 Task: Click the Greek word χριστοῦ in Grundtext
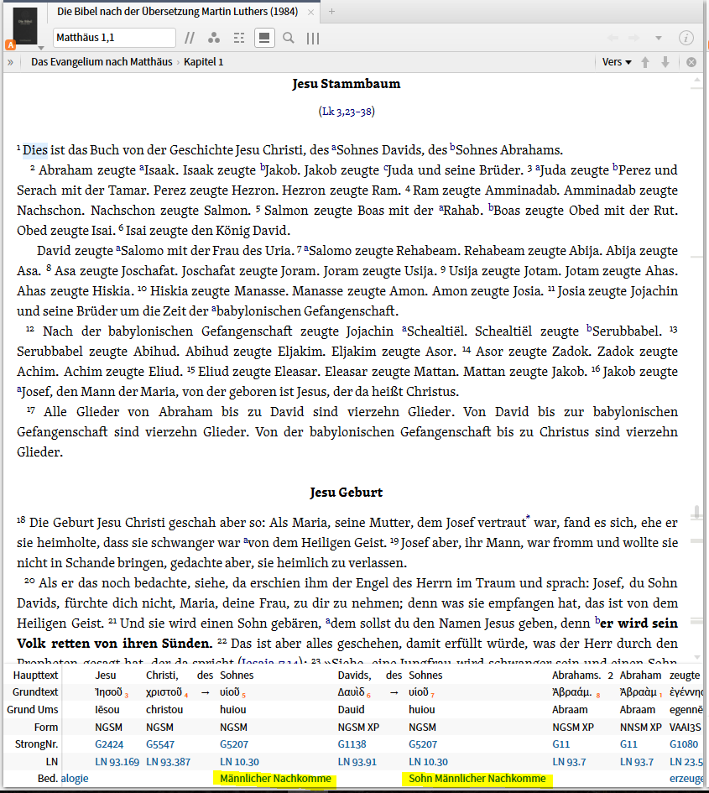164,692
